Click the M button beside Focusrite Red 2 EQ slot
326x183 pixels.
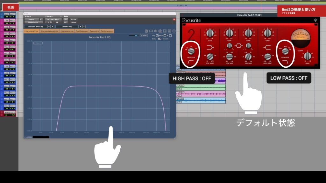click(49, 27)
